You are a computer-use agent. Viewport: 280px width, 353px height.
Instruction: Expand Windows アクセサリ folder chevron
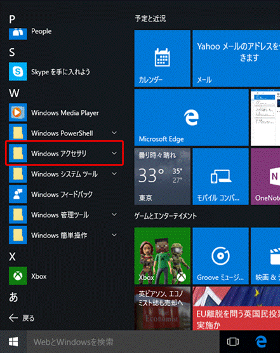[114, 153]
